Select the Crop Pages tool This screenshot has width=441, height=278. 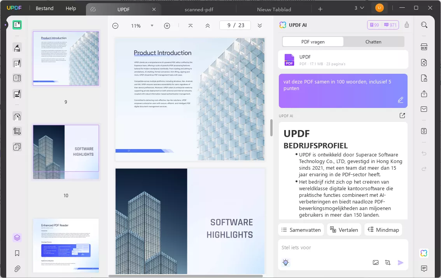click(17, 131)
